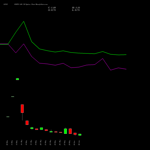Screen dimensions: 150x150
Task: Click the flat dash candle above 11 May
Action: 13,97
